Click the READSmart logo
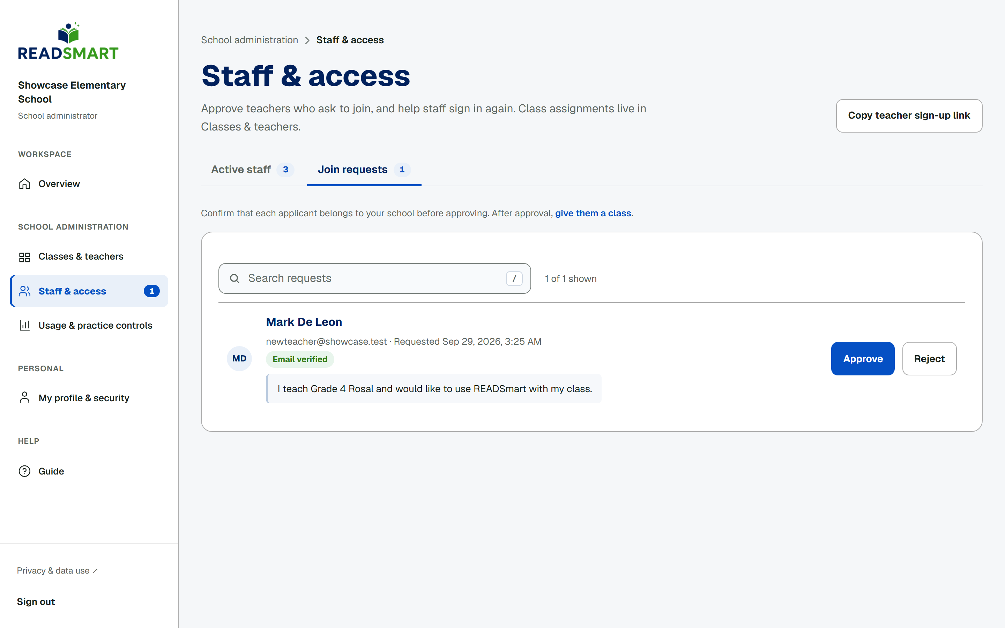The image size is (1005, 628). click(68, 41)
